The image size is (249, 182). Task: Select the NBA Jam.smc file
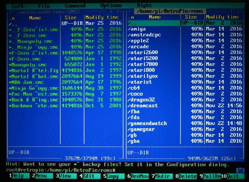[65, 82]
